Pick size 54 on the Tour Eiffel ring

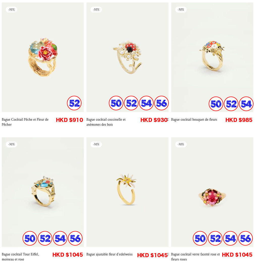[60, 238]
